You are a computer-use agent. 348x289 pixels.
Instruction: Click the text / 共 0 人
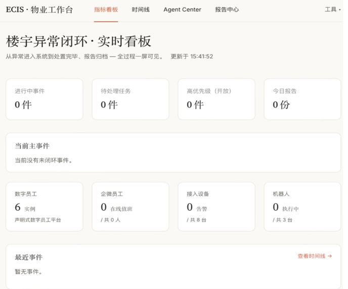pos(111,220)
